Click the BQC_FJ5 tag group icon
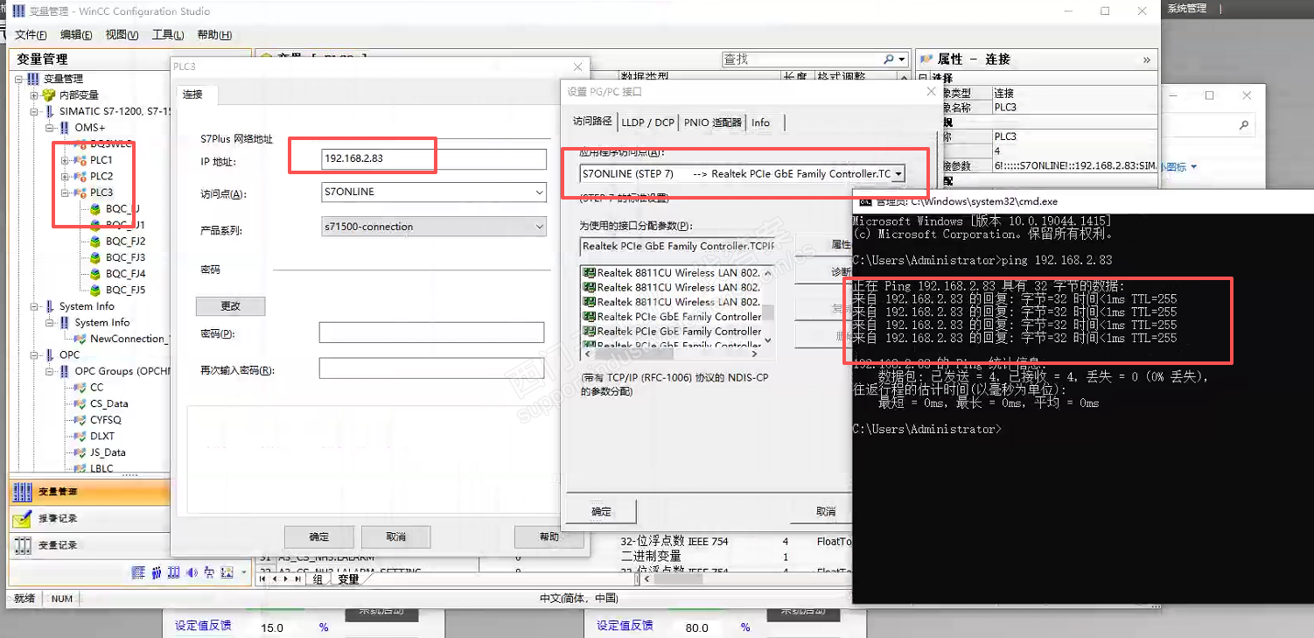 coord(95,290)
